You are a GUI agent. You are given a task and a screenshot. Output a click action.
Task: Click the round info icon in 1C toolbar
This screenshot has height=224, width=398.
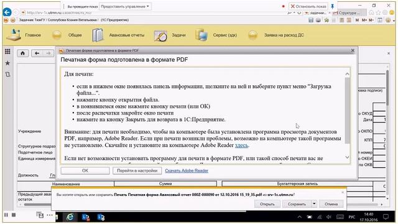point(388,20)
